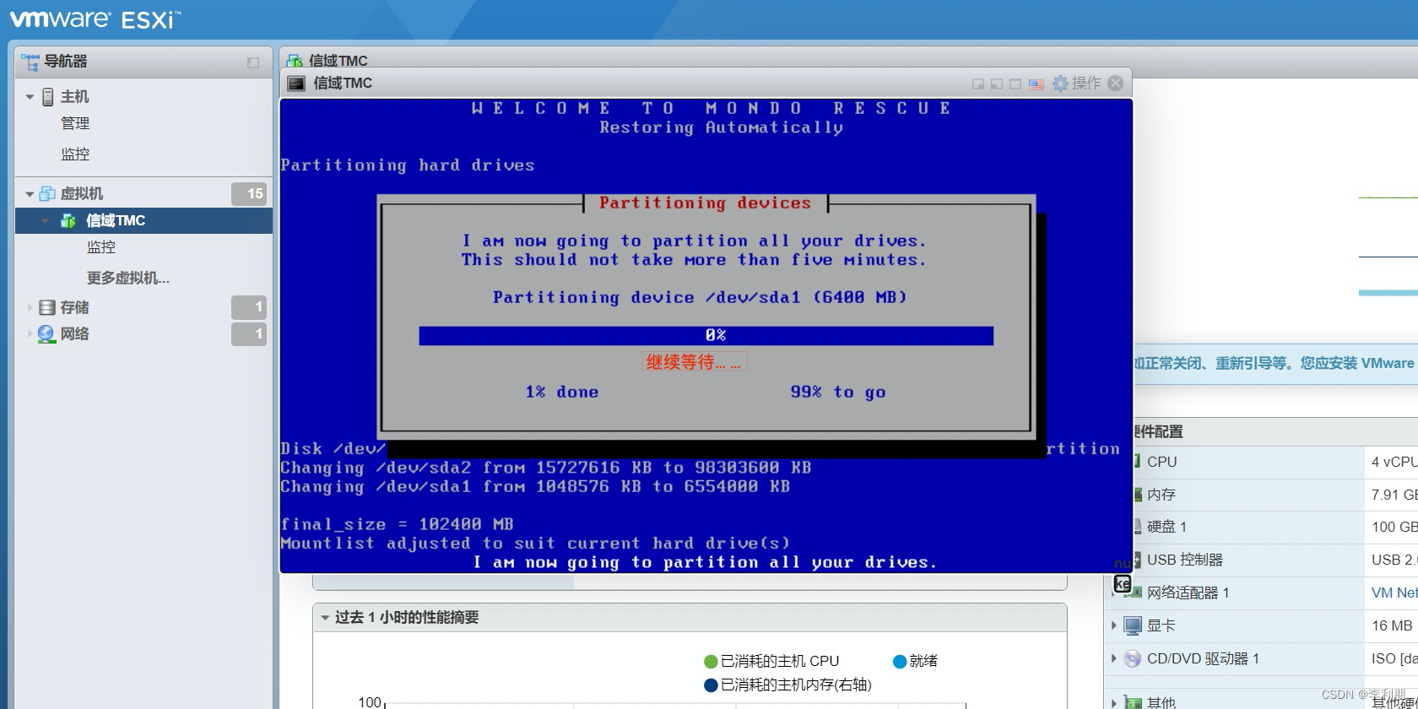Select the 存储 navigator item

pos(74,307)
